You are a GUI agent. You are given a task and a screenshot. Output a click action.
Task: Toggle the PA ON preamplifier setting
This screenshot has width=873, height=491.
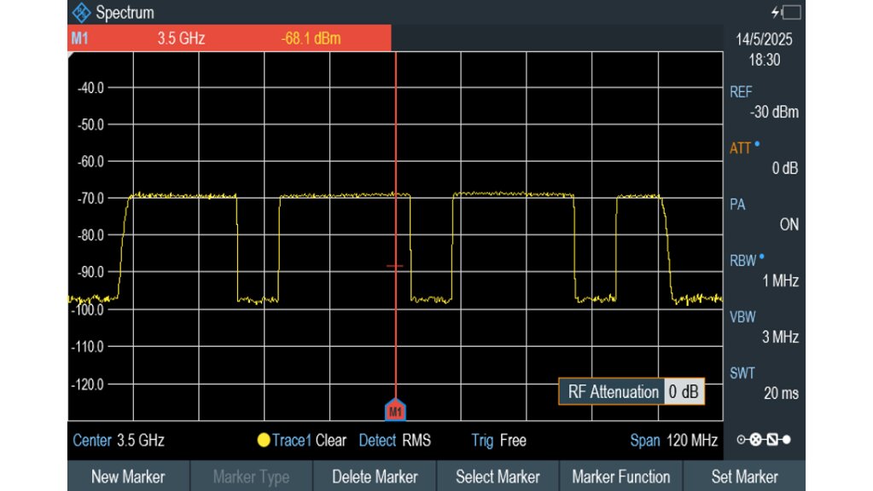764,214
